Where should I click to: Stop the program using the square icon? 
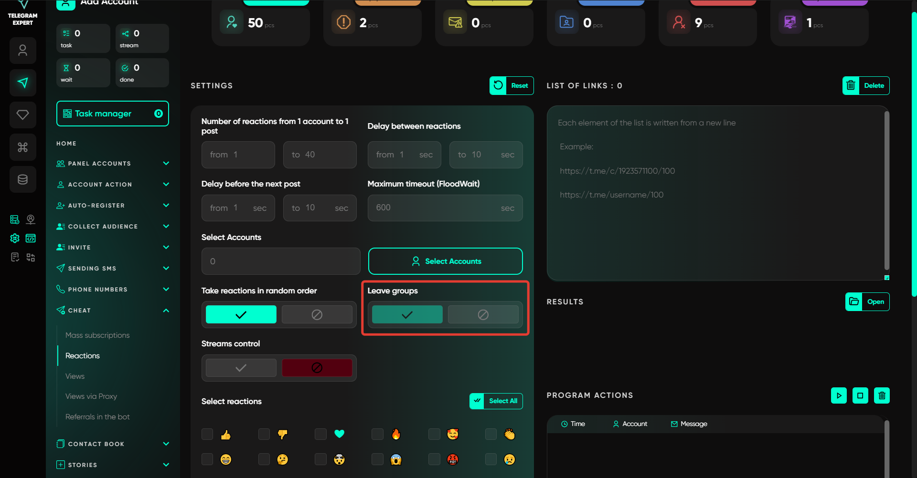point(860,395)
